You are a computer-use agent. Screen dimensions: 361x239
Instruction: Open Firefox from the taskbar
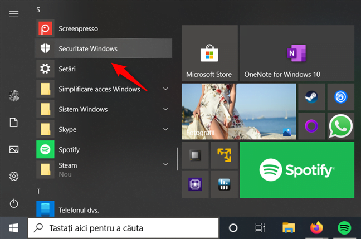316,228
